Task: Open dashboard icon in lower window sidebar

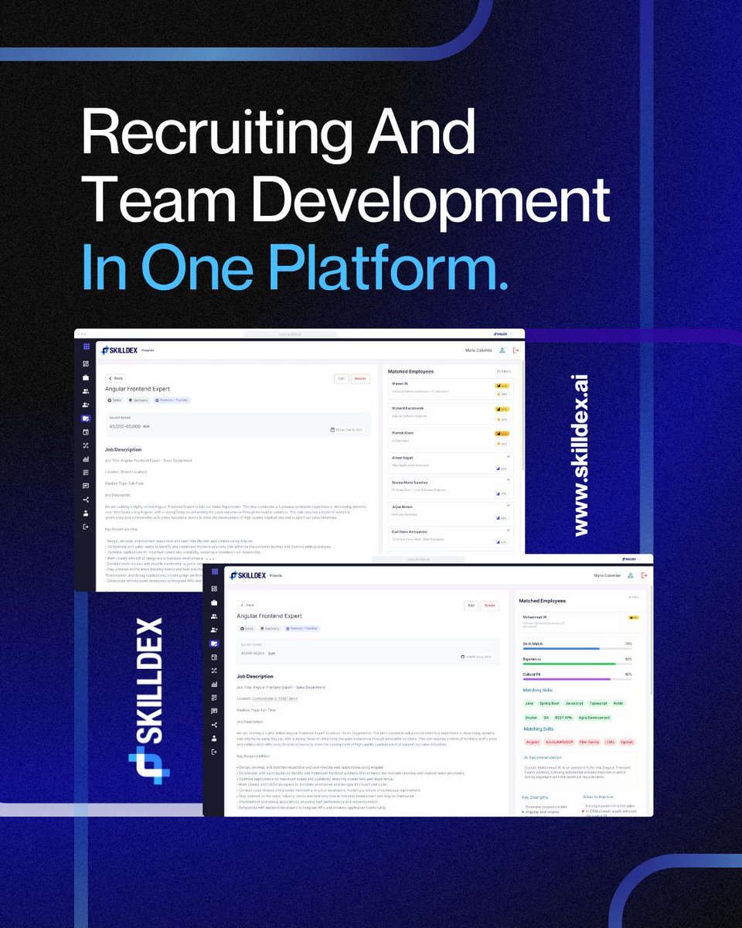Action: 214,589
